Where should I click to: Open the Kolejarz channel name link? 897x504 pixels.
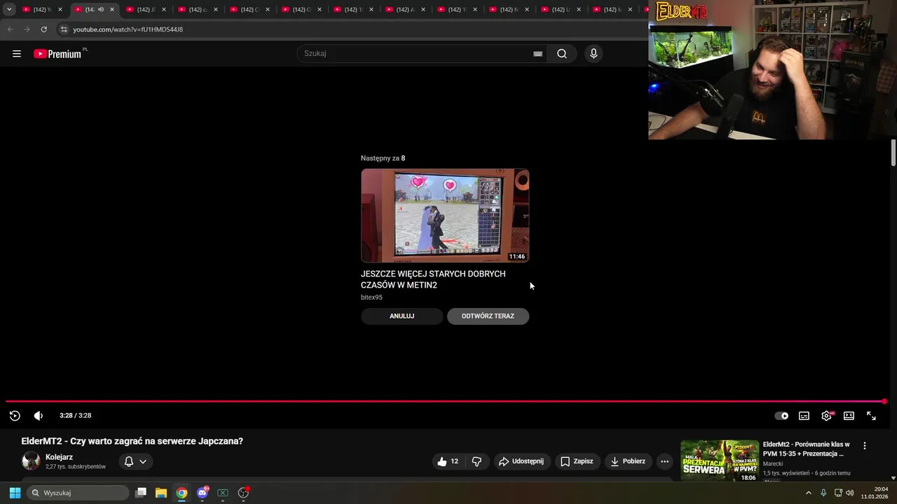[60, 457]
